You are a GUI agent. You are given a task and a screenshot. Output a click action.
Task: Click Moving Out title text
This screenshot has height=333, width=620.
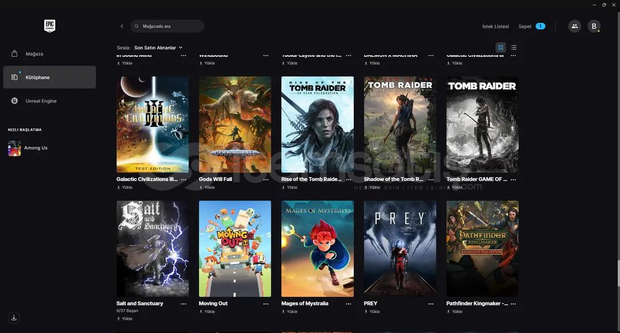pos(213,303)
